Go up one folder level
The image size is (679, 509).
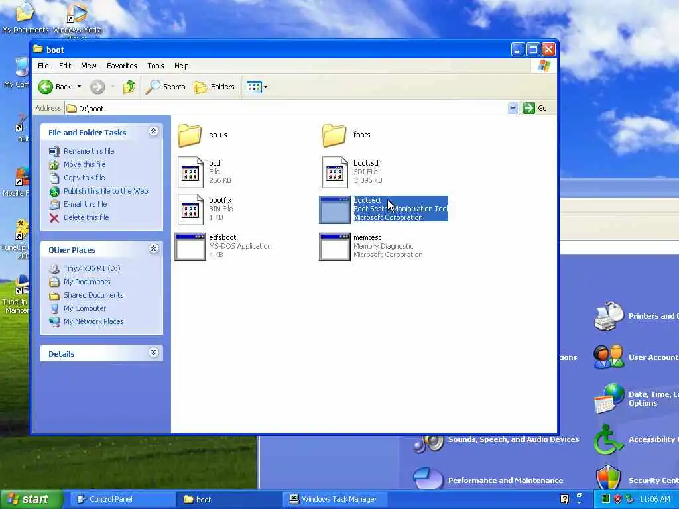pos(129,87)
